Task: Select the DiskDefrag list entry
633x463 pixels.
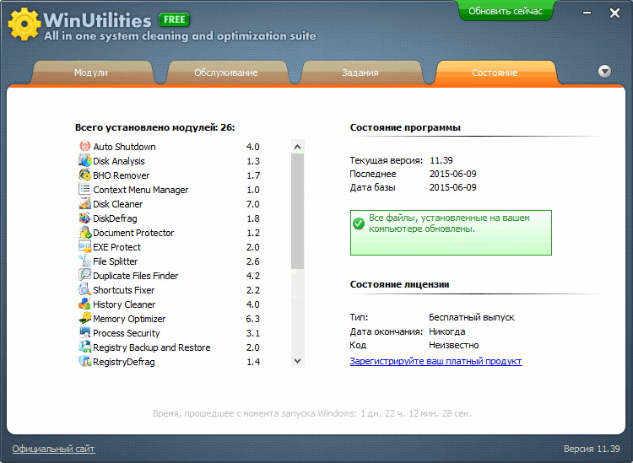Action: tap(170, 218)
